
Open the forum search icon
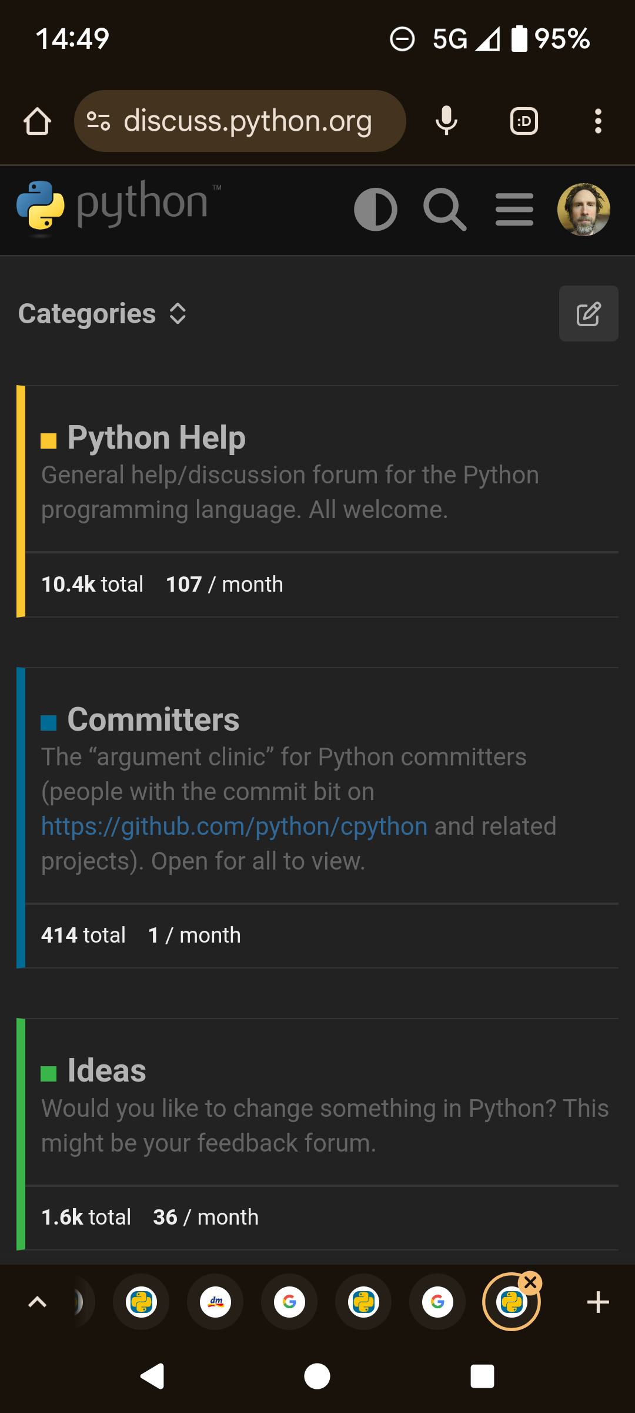tap(444, 210)
